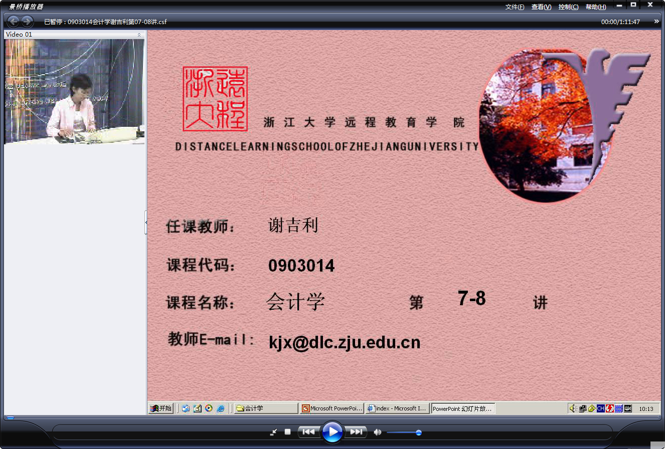Maximize the 景桥播放器 window
The image size is (665, 449).
click(634, 6)
